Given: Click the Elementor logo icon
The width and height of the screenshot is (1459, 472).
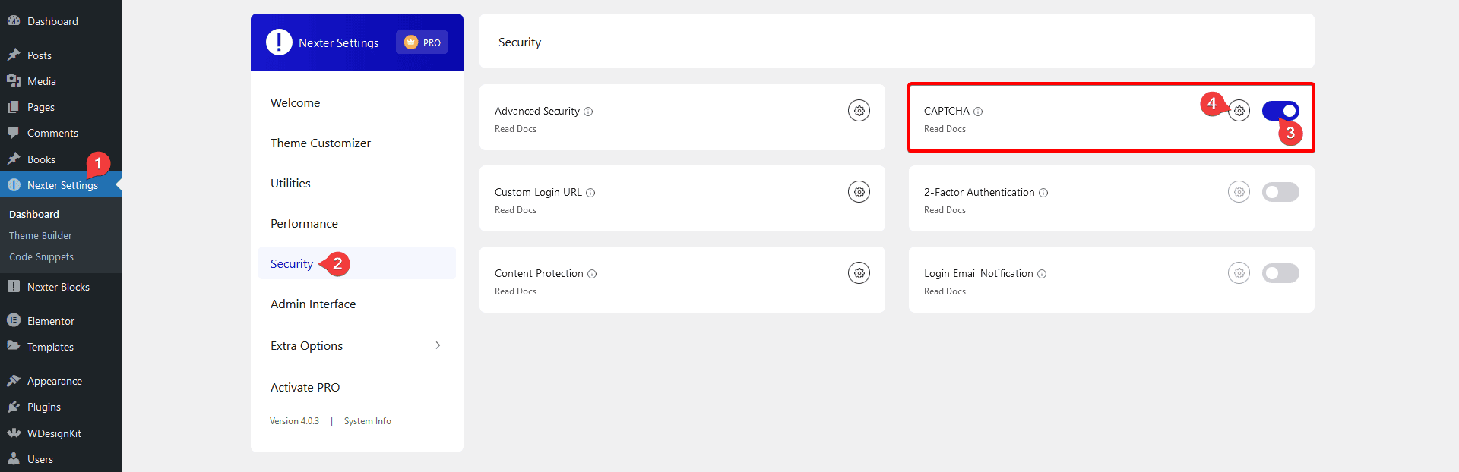Looking at the screenshot, I should pos(14,320).
